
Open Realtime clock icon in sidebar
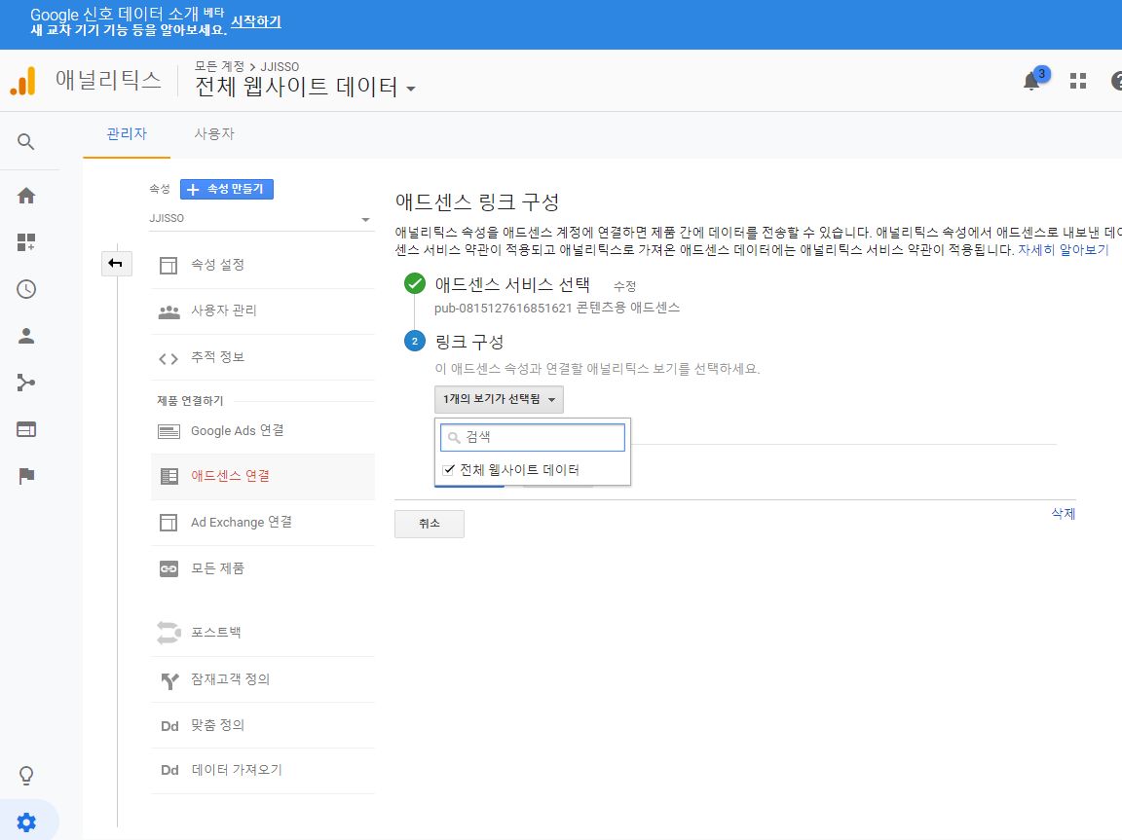pos(25,289)
